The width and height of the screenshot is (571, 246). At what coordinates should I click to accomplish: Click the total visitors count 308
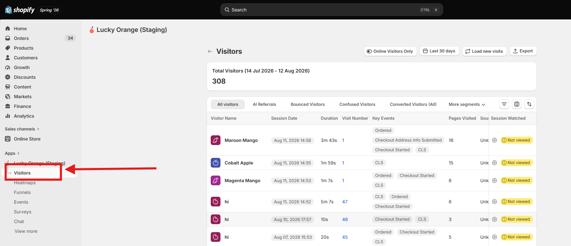(x=219, y=81)
